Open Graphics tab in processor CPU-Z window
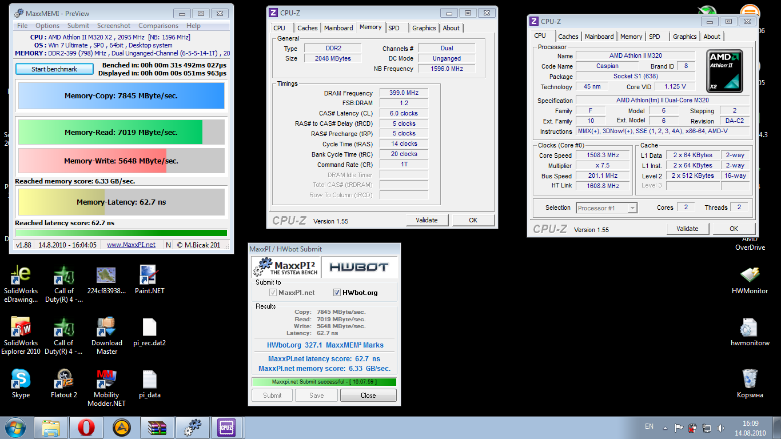The height and width of the screenshot is (439, 781). coord(685,37)
